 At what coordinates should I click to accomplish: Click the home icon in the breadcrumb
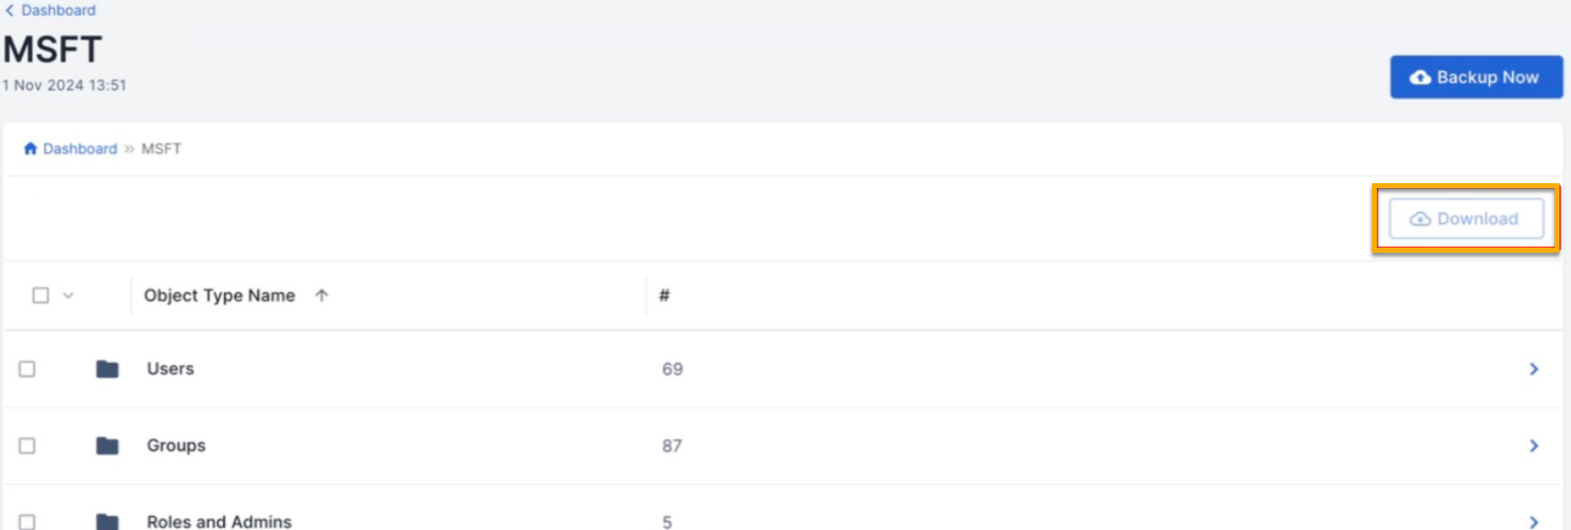30,148
